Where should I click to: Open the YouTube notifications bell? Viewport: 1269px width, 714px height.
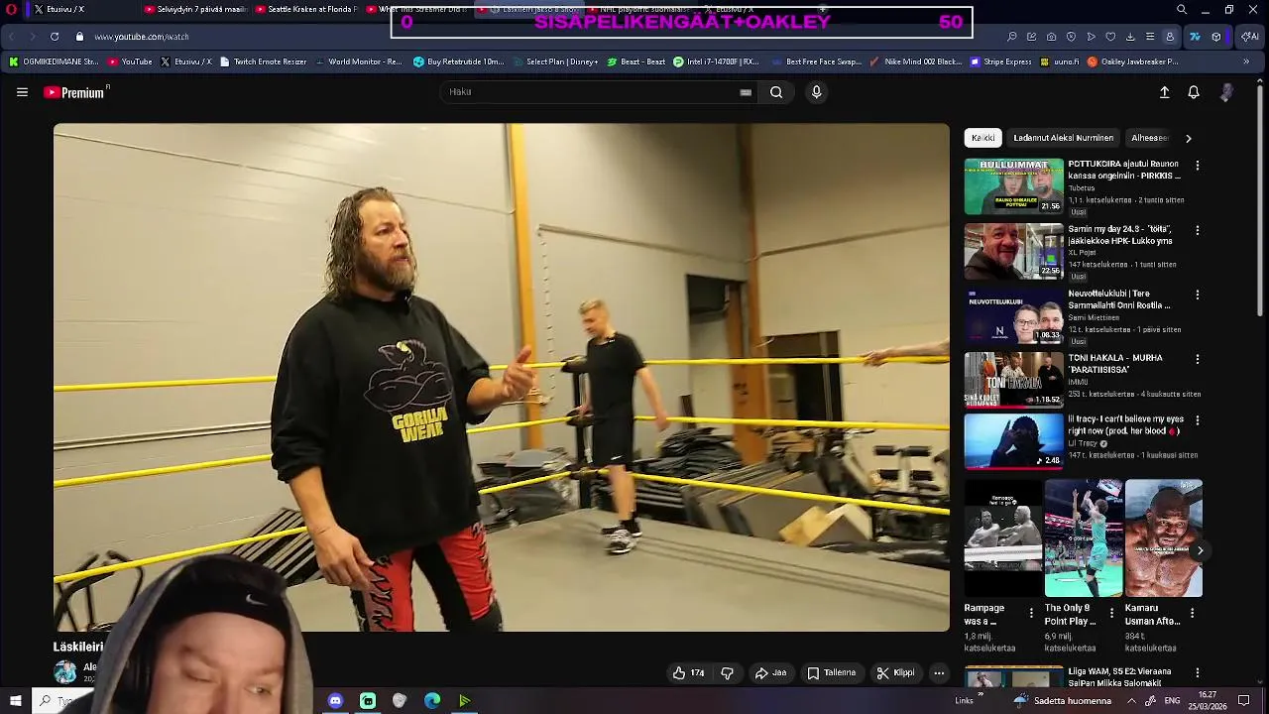[x=1194, y=92]
